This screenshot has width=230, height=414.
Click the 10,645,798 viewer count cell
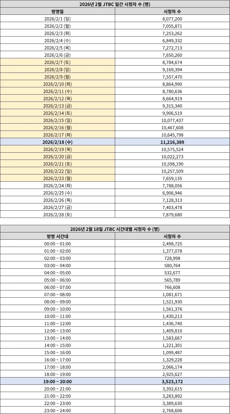click(x=172, y=135)
